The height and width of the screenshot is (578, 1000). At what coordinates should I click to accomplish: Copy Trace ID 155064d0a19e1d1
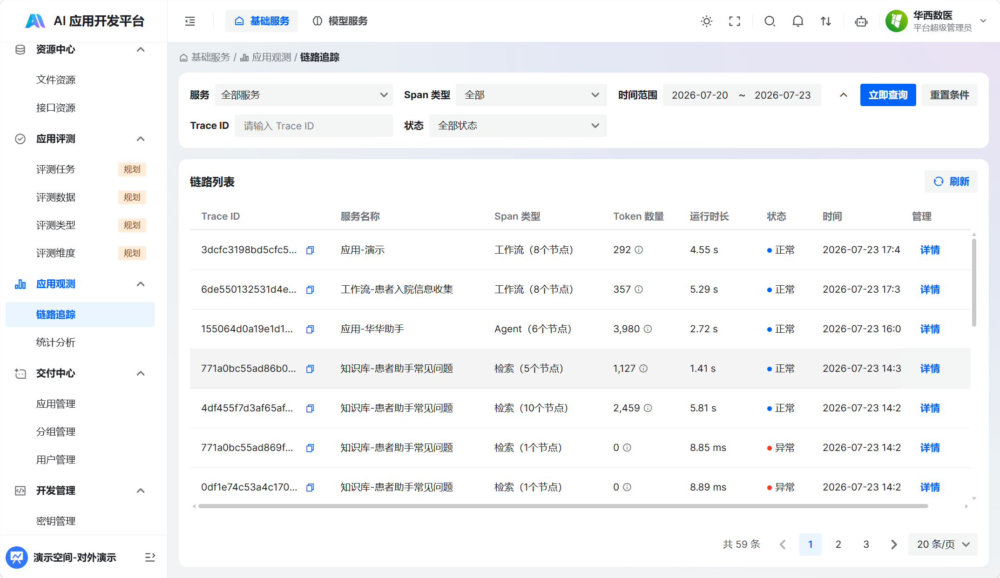point(310,329)
